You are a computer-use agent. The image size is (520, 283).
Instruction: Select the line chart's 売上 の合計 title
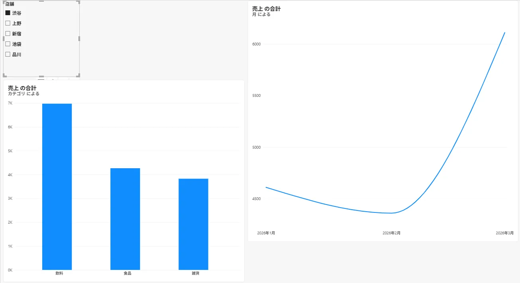point(267,9)
